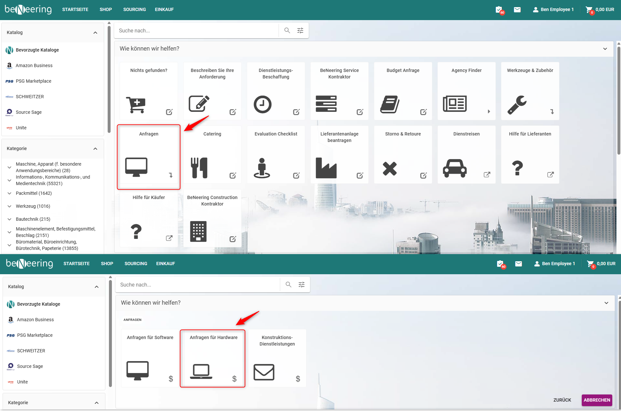Click Lieferantenanlage beantragen factory tile
This screenshot has width=621, height=411.
(x=339, y=155)
